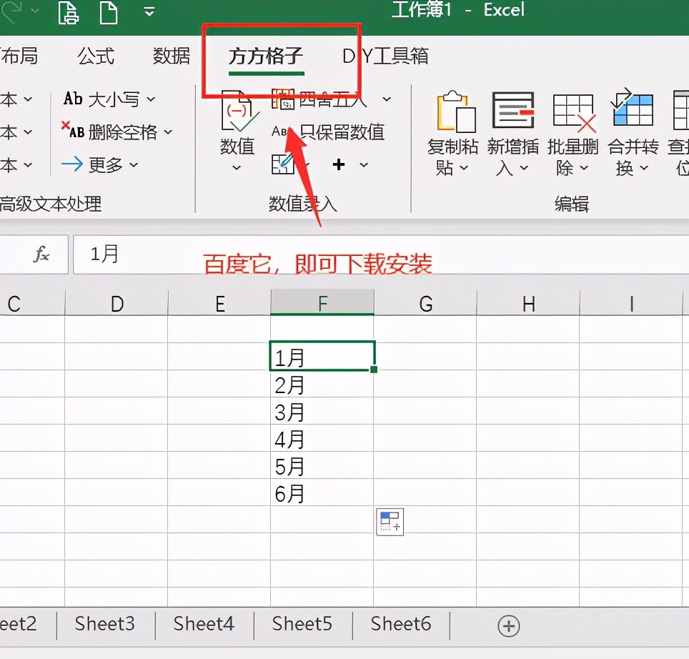
Task: Click the print preview icon in quick access toolbar
Action: click(x=69, y=12)
